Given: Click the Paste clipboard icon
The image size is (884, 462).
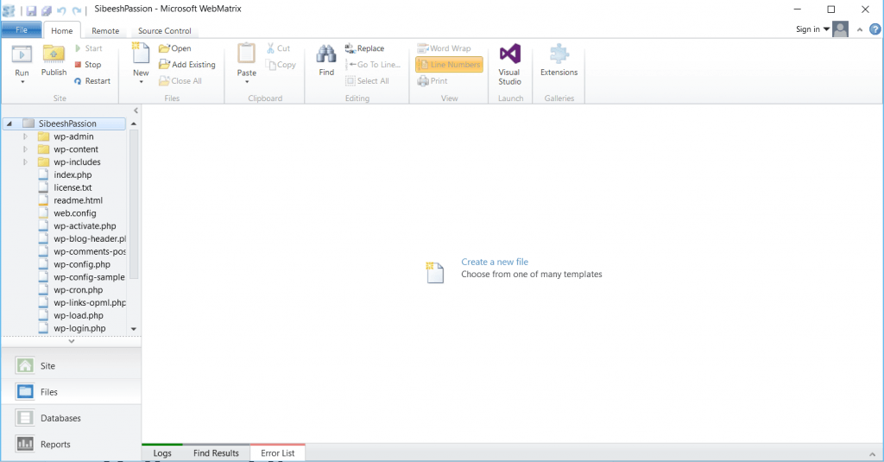Looking at the screenshot, I should (246, 54).
